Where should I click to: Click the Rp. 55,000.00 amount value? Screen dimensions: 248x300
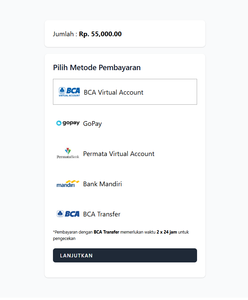pyautogui.click(x=100, y=34)
